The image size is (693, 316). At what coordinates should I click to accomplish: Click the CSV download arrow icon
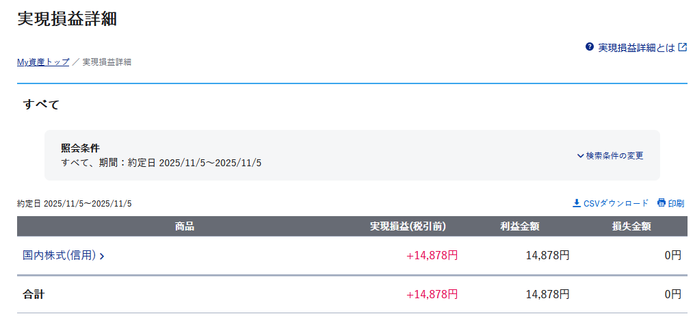point(577,203)
